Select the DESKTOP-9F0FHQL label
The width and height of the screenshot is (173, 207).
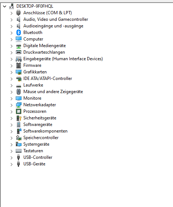coord(35,6)
